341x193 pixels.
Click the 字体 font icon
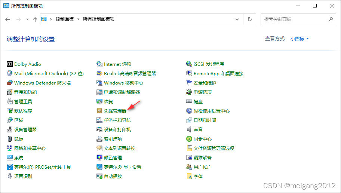click(189, 176)
